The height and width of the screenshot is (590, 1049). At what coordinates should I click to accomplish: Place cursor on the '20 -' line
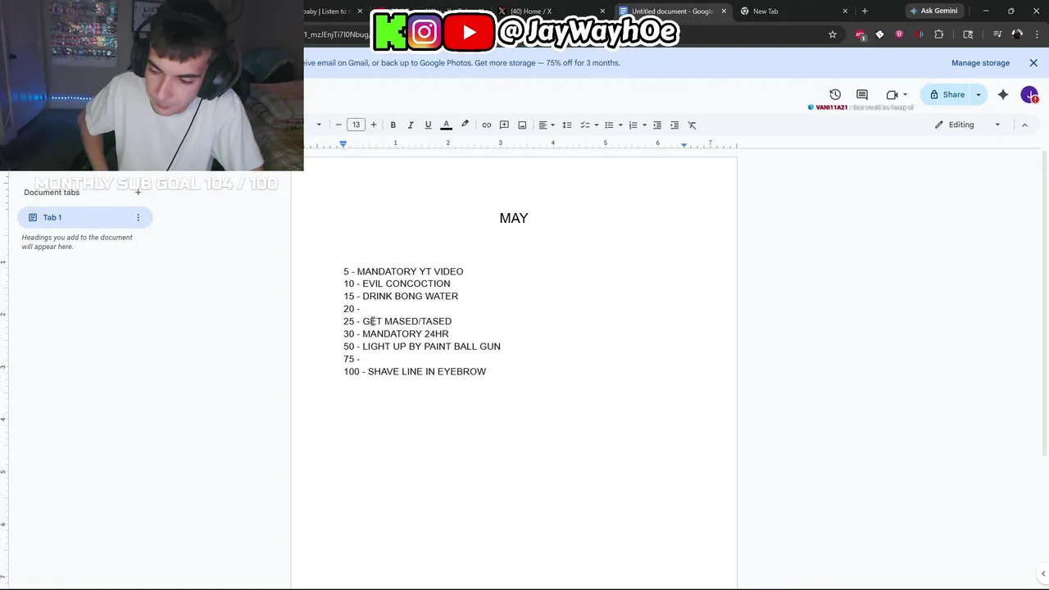(x=352, y=309)
